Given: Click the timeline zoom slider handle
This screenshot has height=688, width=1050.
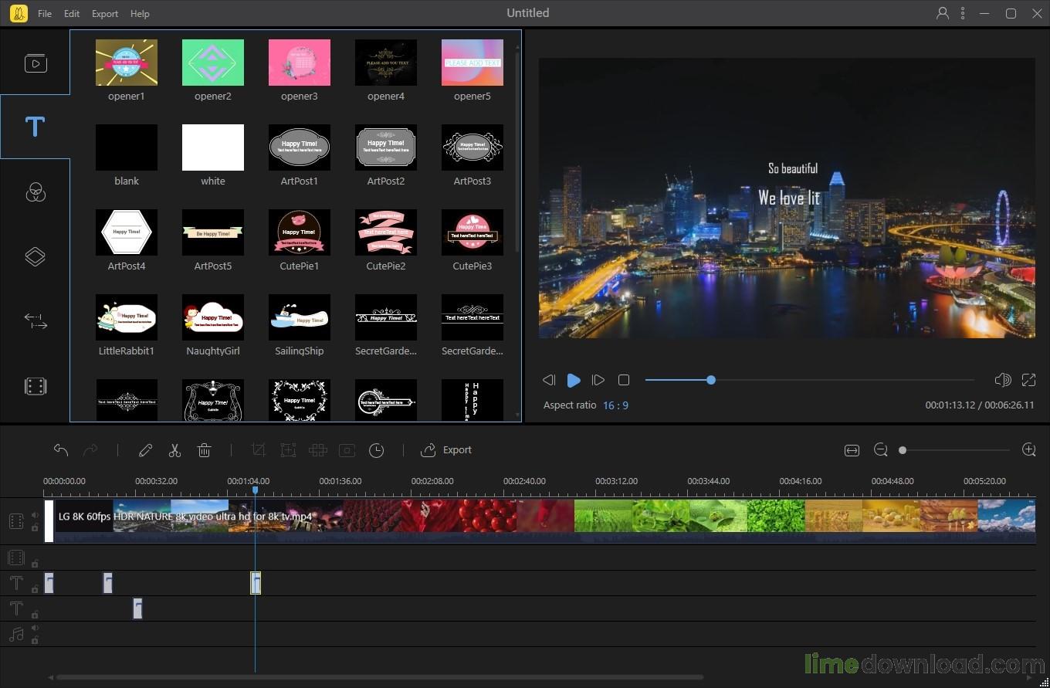Looking at the screenshot, I should [903, 450].
